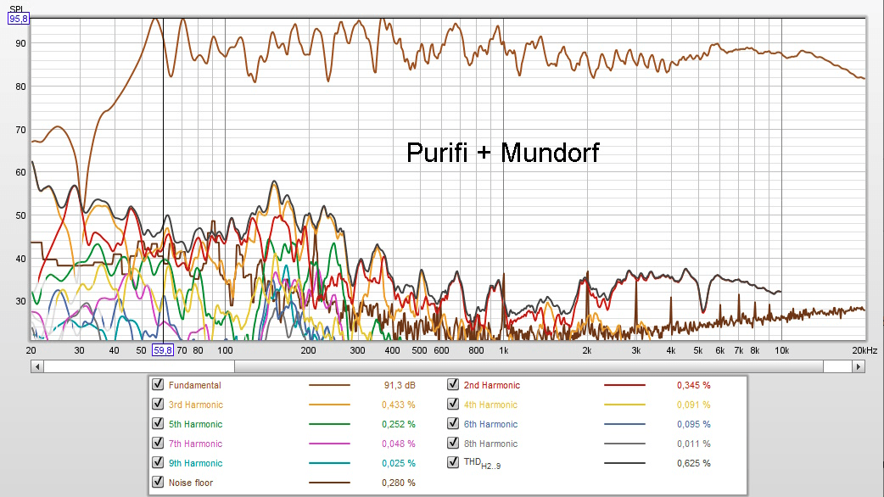Click the 0,011 % eighth harmonic value

693,444
